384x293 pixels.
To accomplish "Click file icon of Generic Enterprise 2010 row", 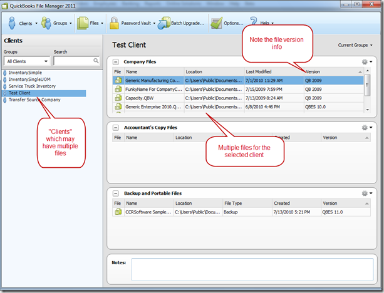I will (118, 106).
